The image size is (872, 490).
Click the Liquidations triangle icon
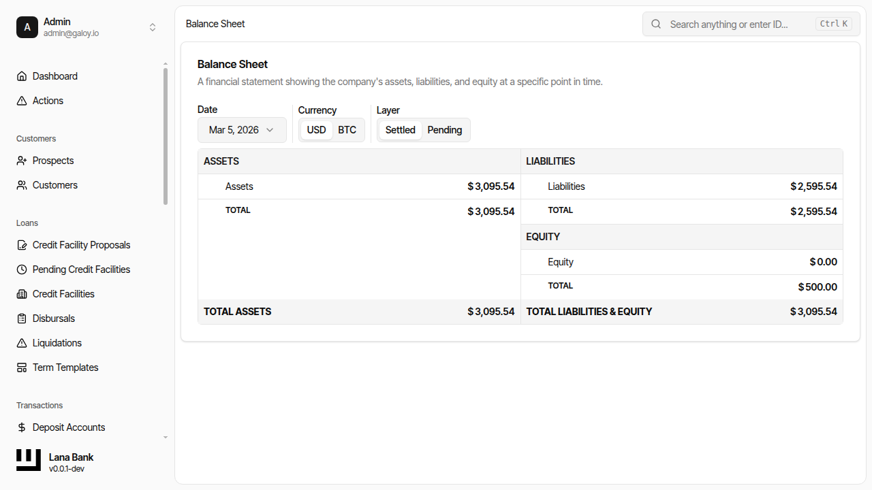click(21, 342)
